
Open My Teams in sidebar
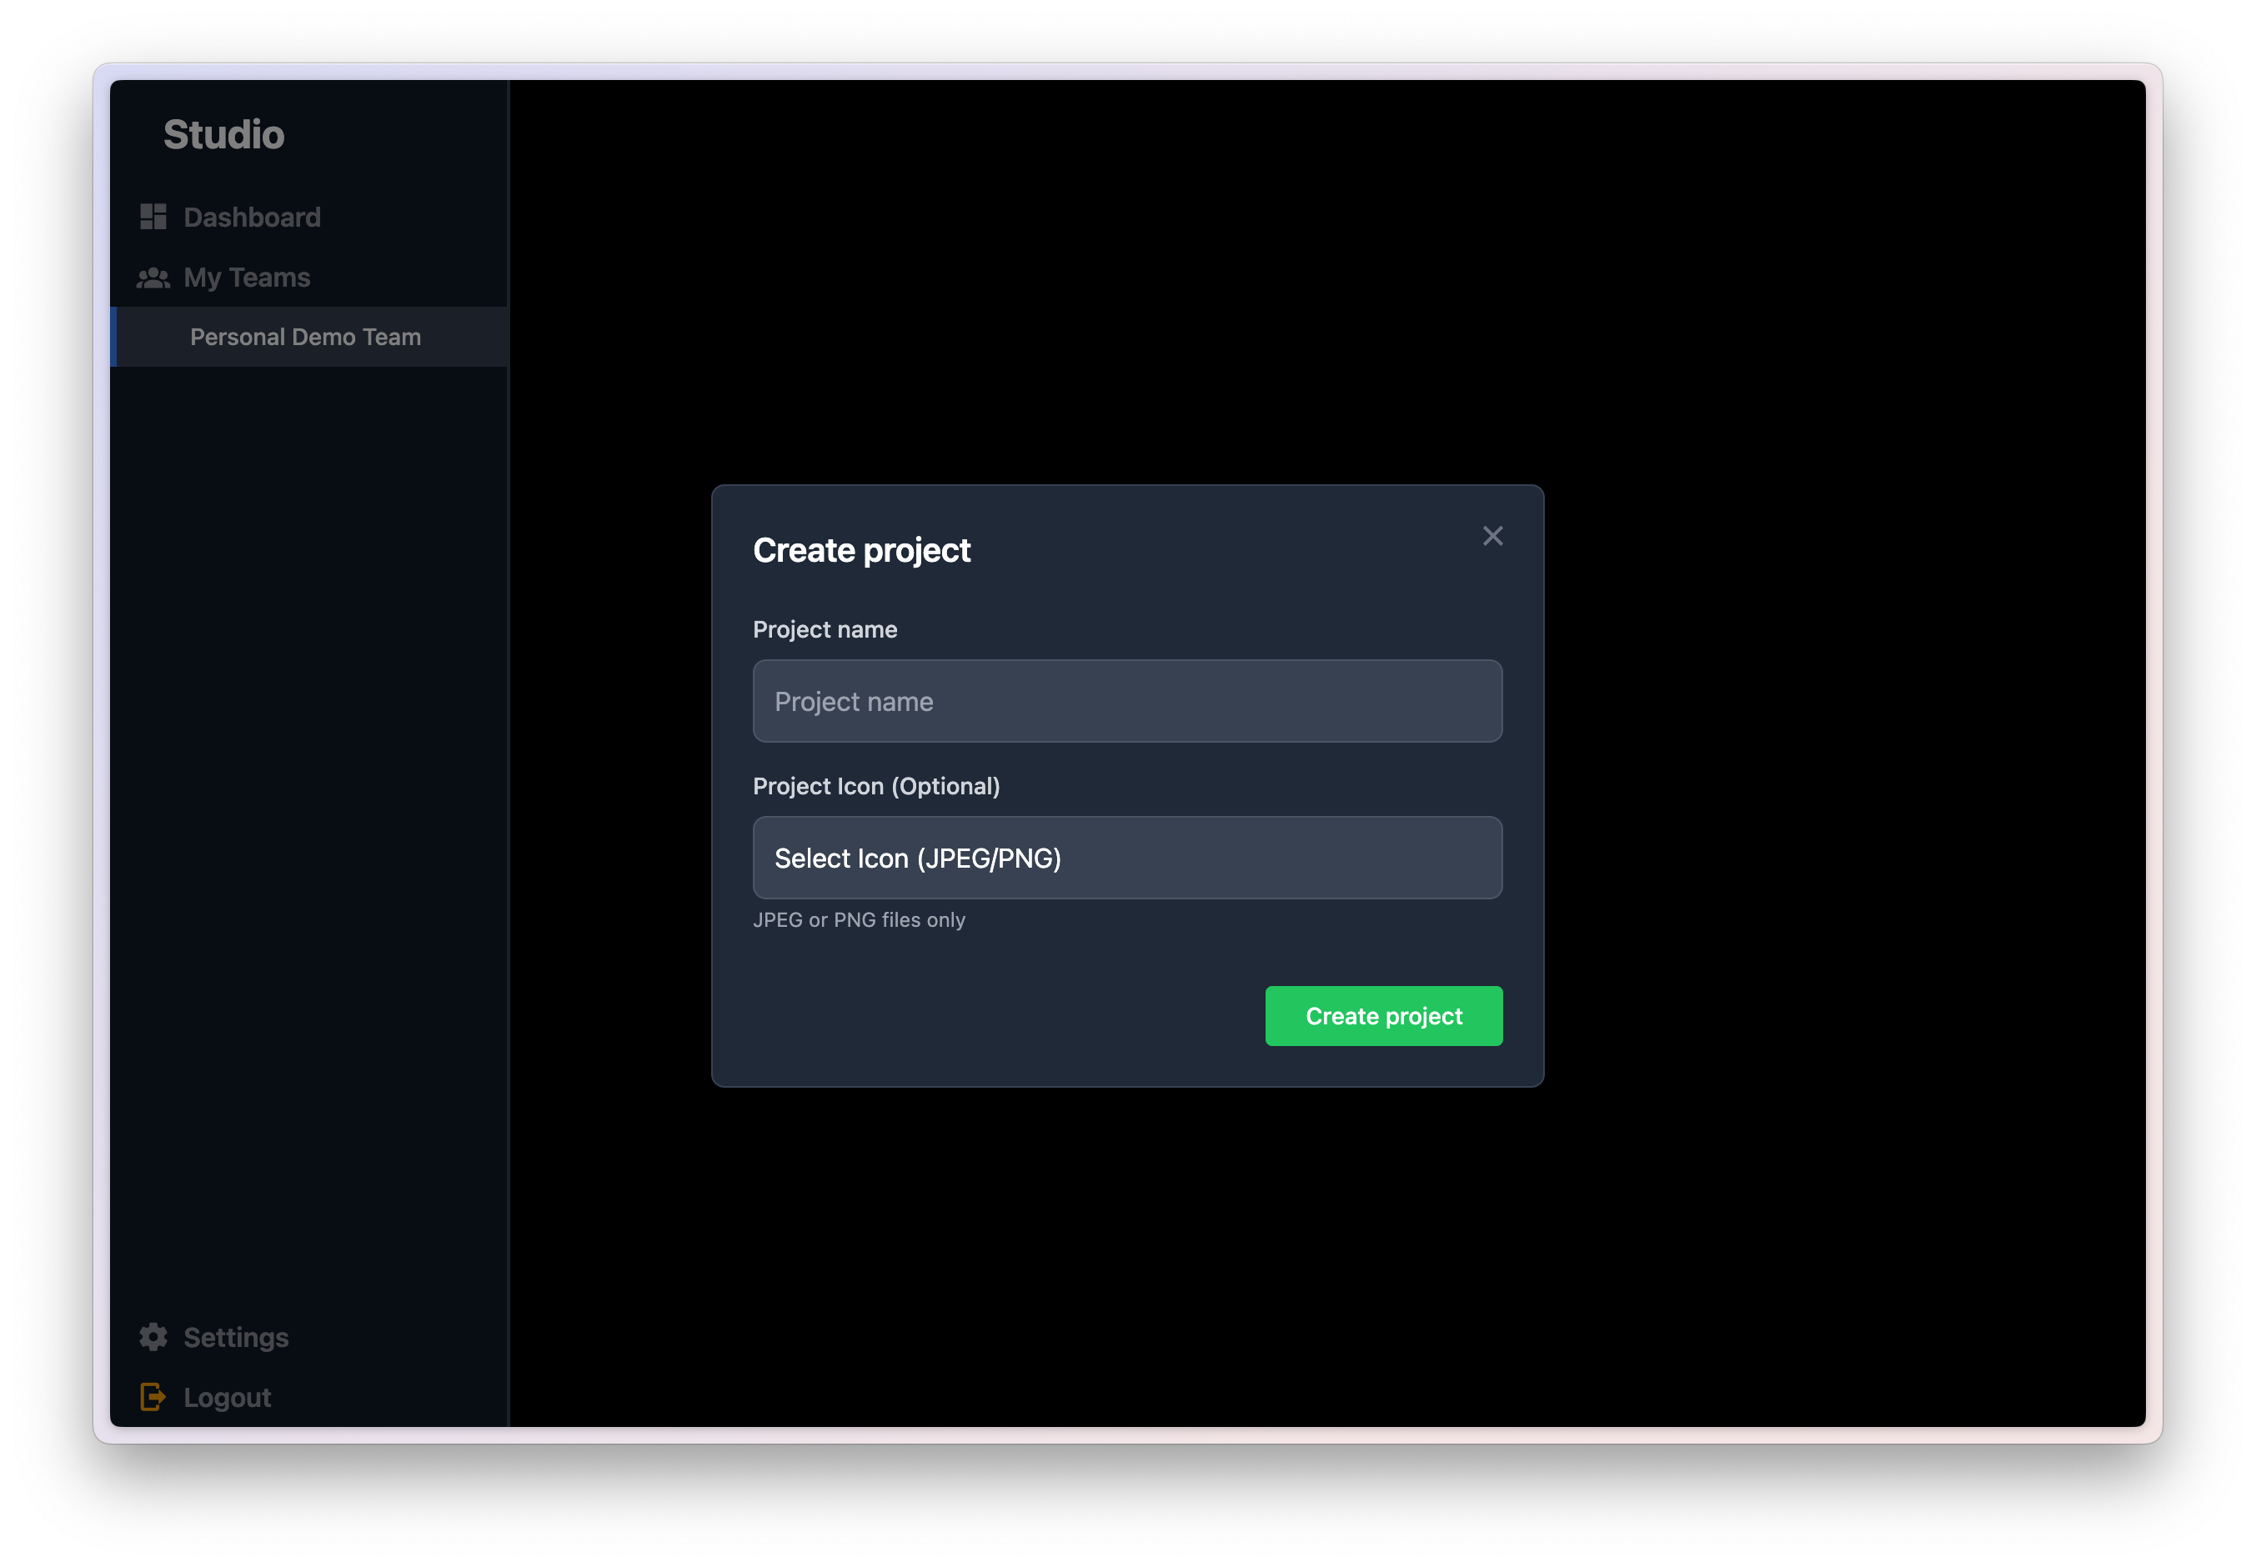pyautogui.click(x=247, y=278)
